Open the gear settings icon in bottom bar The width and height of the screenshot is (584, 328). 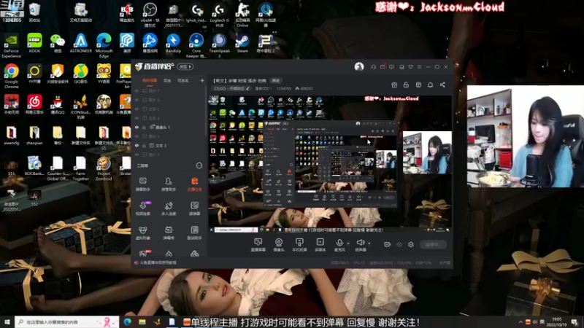pyautogui.click(x=411, y=244)
